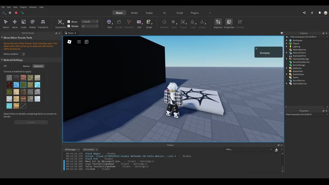The image size is (329, 185).
Task: Click the share collaboration icon
Action: 304,13
